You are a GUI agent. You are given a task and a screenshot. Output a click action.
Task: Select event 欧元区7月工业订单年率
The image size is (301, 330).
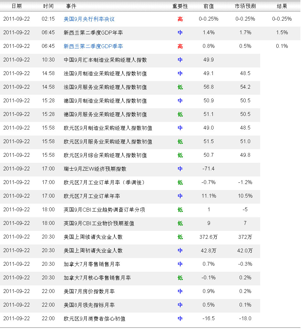coord(92,196)
